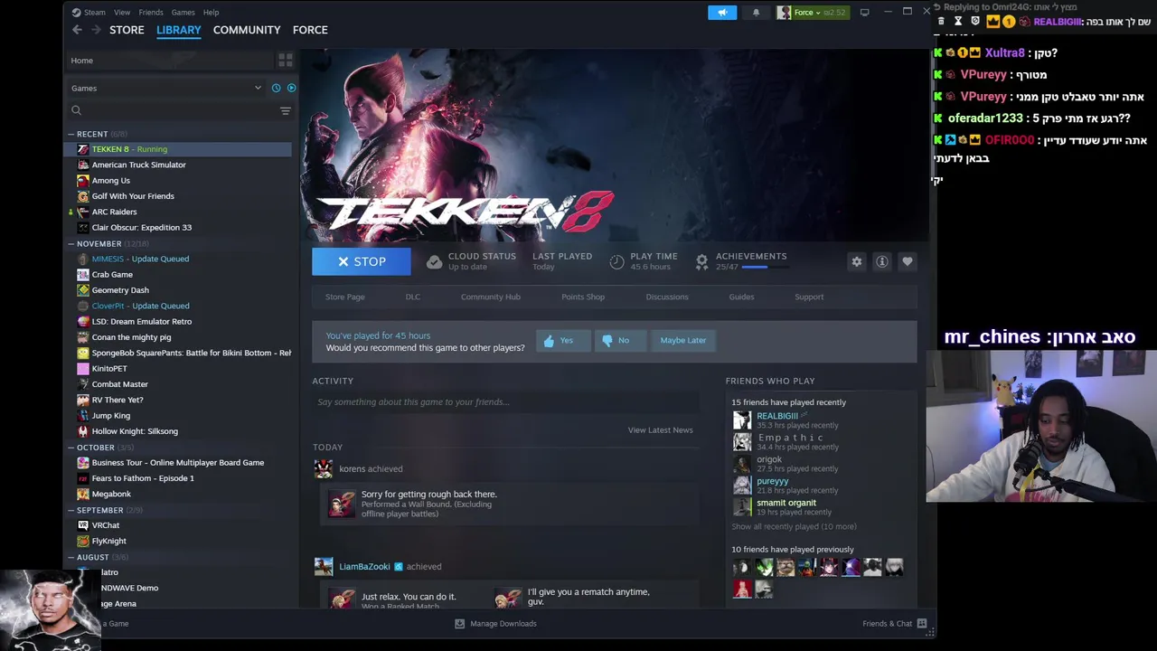Open the Games menu
This screenshot has width=1157, height=651.
pyautogui.click(x=183, y=13)
